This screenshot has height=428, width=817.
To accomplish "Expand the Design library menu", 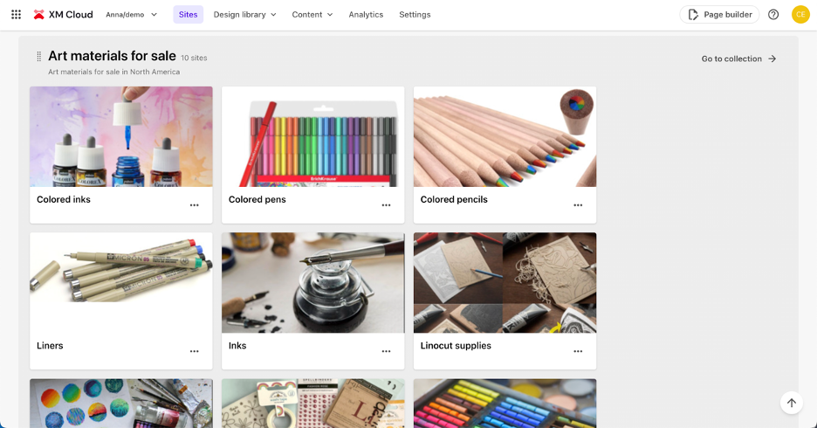I will point(244,15).
